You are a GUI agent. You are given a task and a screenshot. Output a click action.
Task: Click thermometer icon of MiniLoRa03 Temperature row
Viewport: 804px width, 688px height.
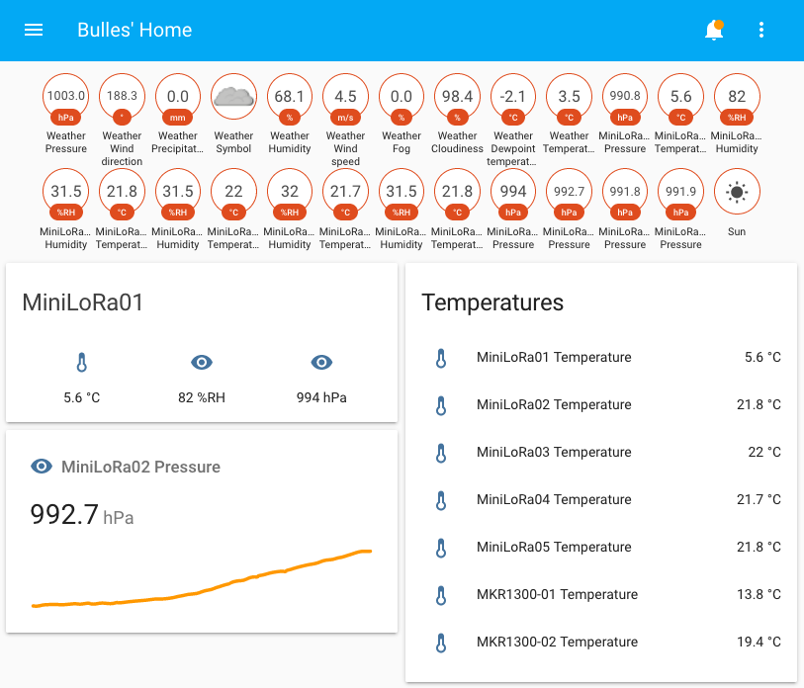click(x=441, y=453)
